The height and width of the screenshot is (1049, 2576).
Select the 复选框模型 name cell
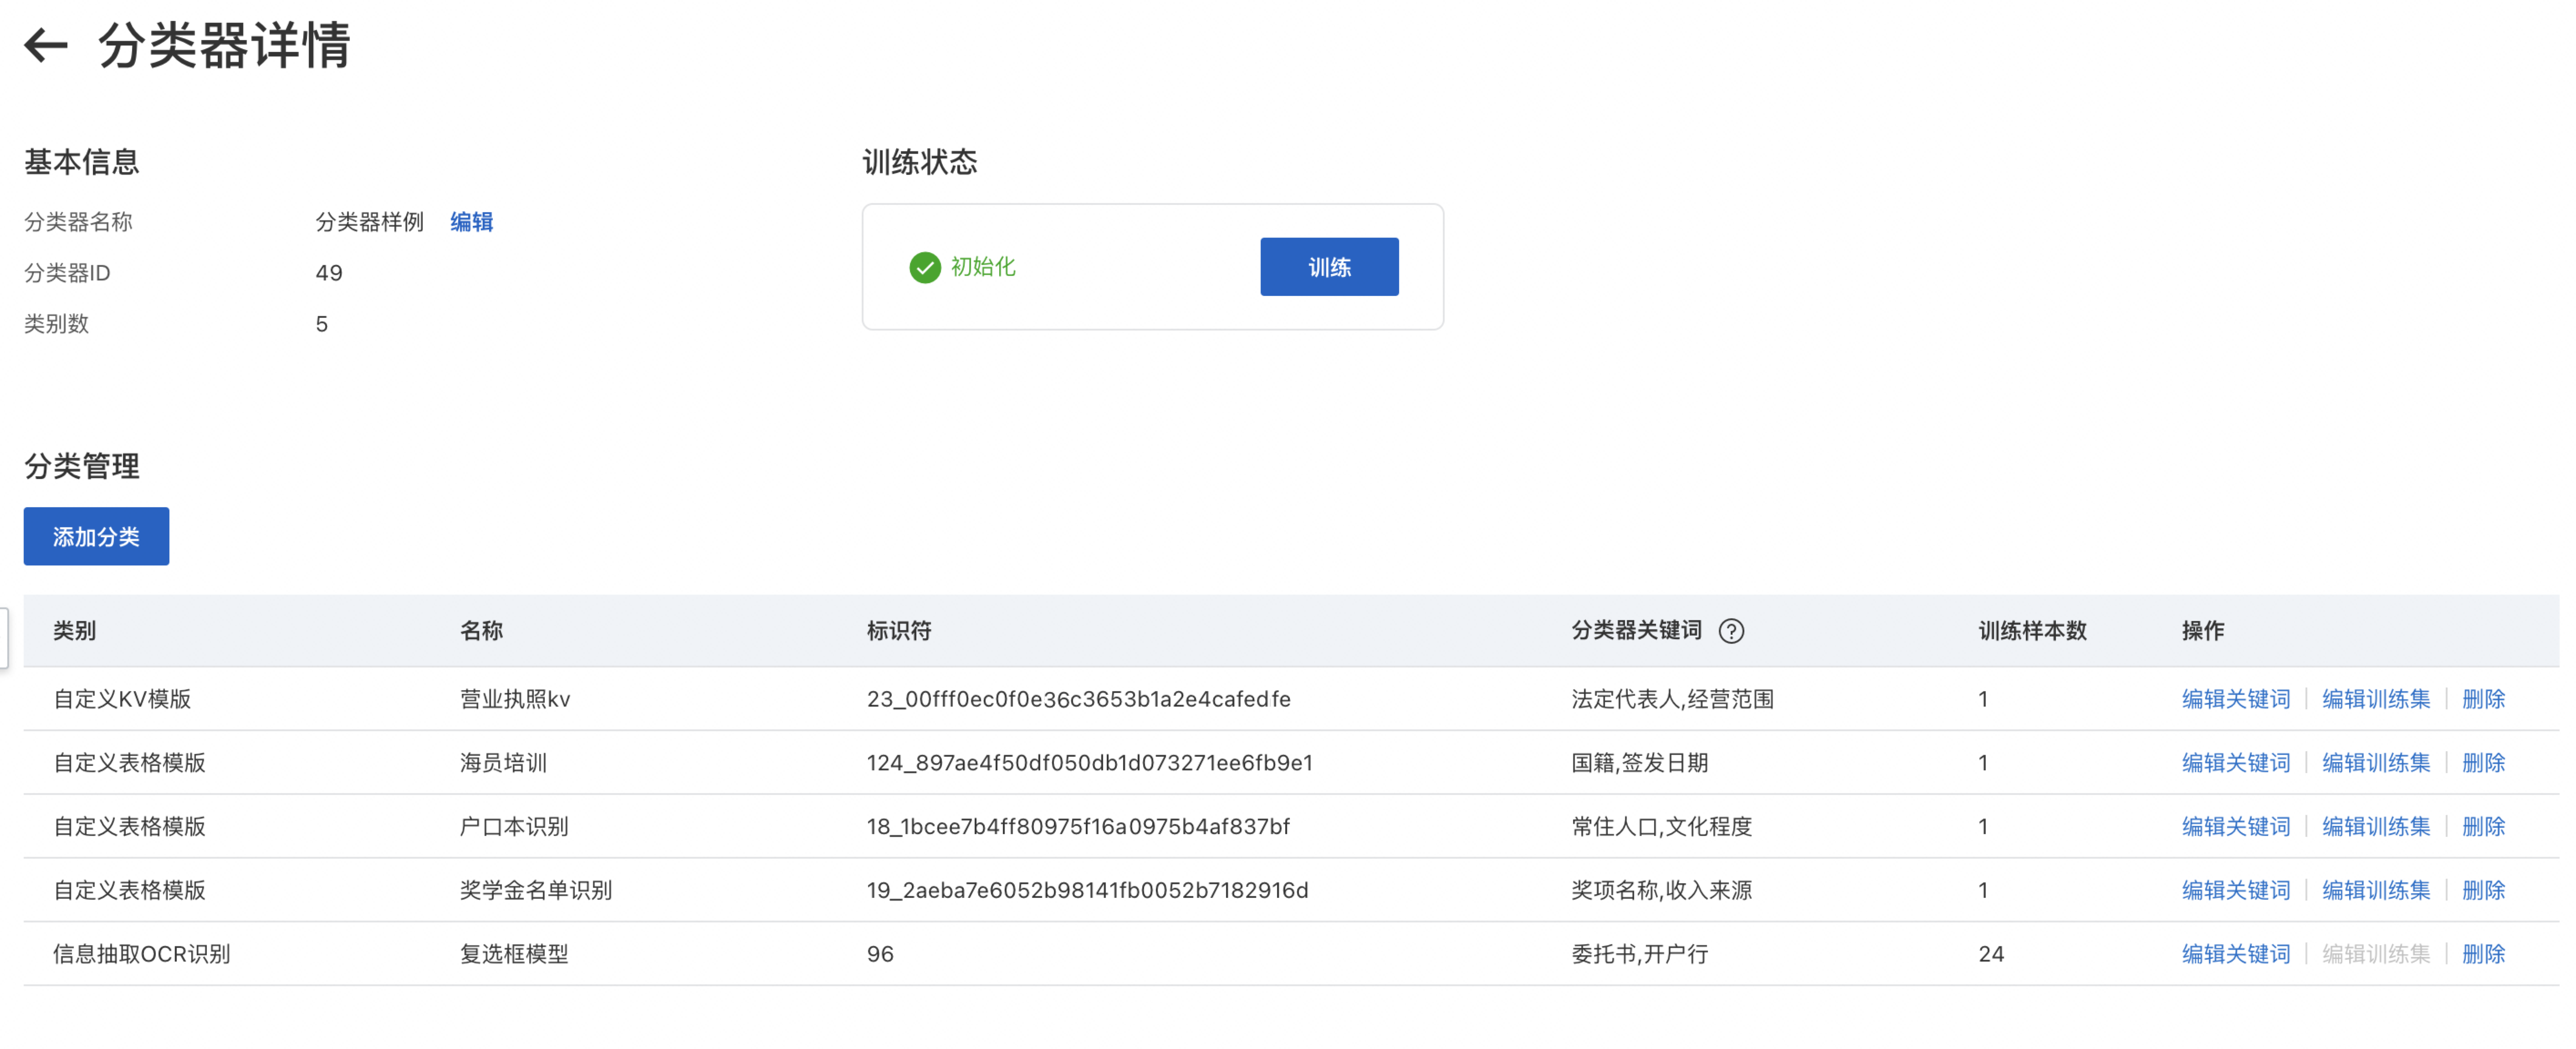pyautogui.click(x=514, y=954)
